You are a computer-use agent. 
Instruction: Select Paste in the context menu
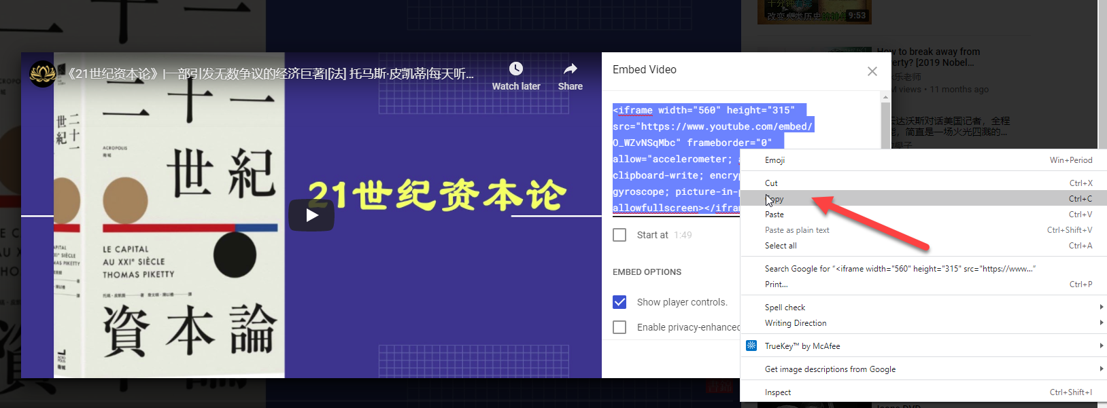[x=923, y=215]
